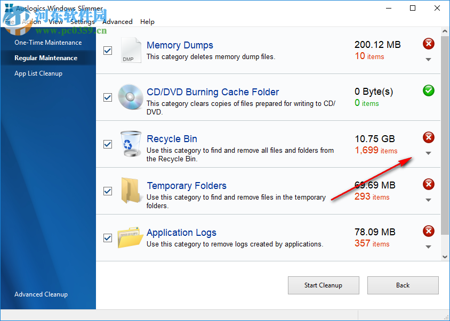Uncheck the Temporary Folders checkbox
Viewport: 450px width, 321px height.
(107, 191)
